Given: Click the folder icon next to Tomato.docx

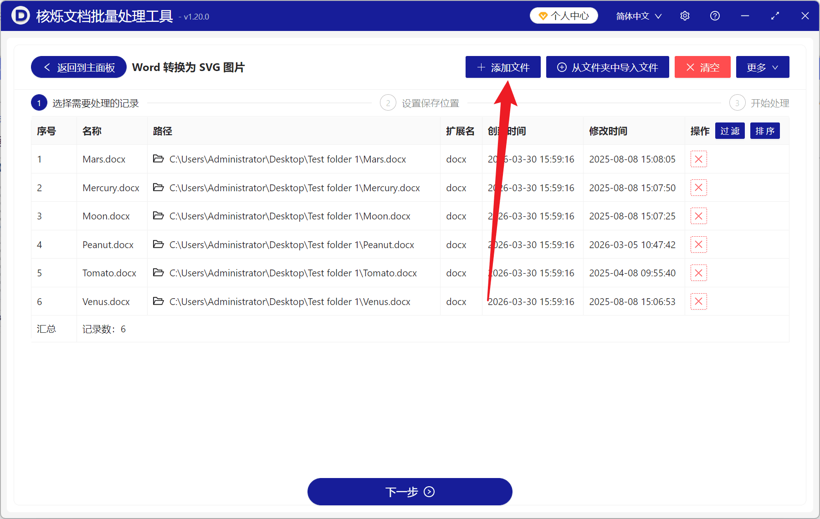Looking at the screenshot, I should [x=158, y=273].
